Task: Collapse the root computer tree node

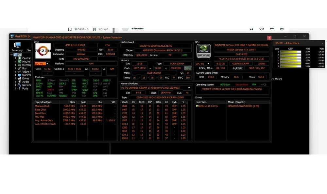Action: [11, 55]
